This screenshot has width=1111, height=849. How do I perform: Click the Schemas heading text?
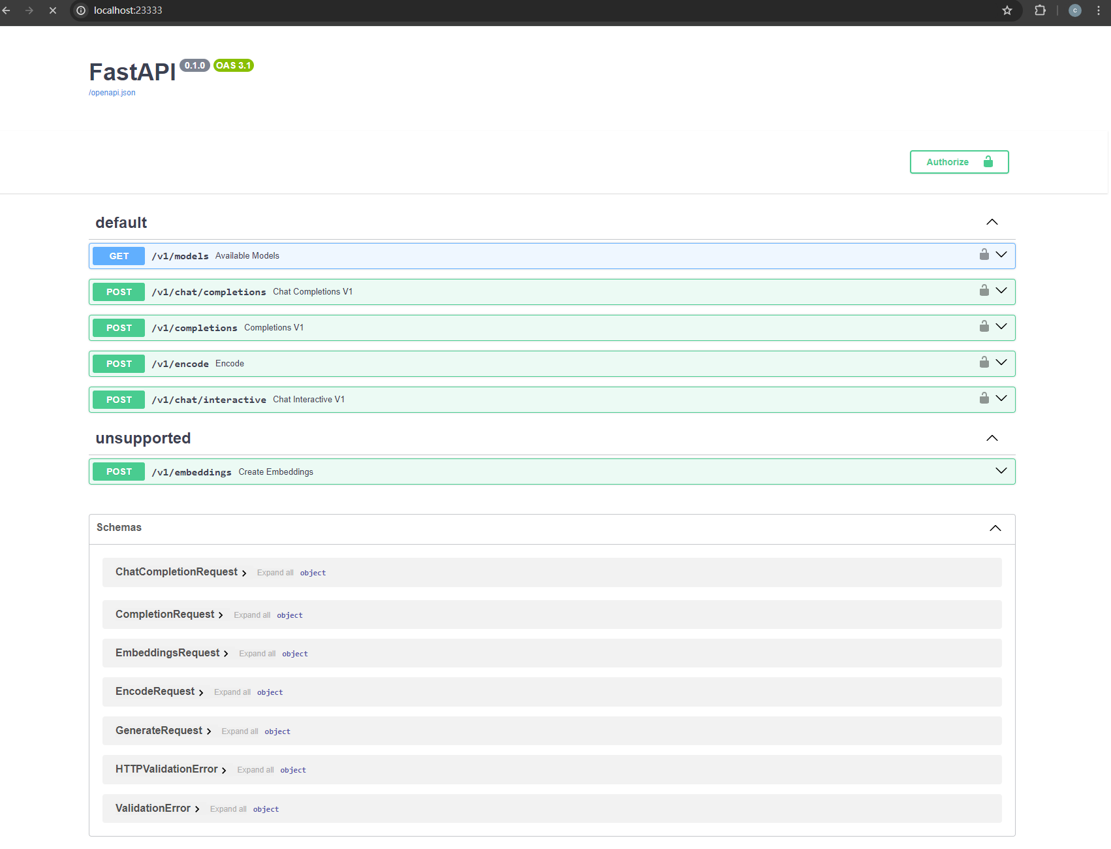click(x=119, y=527)
